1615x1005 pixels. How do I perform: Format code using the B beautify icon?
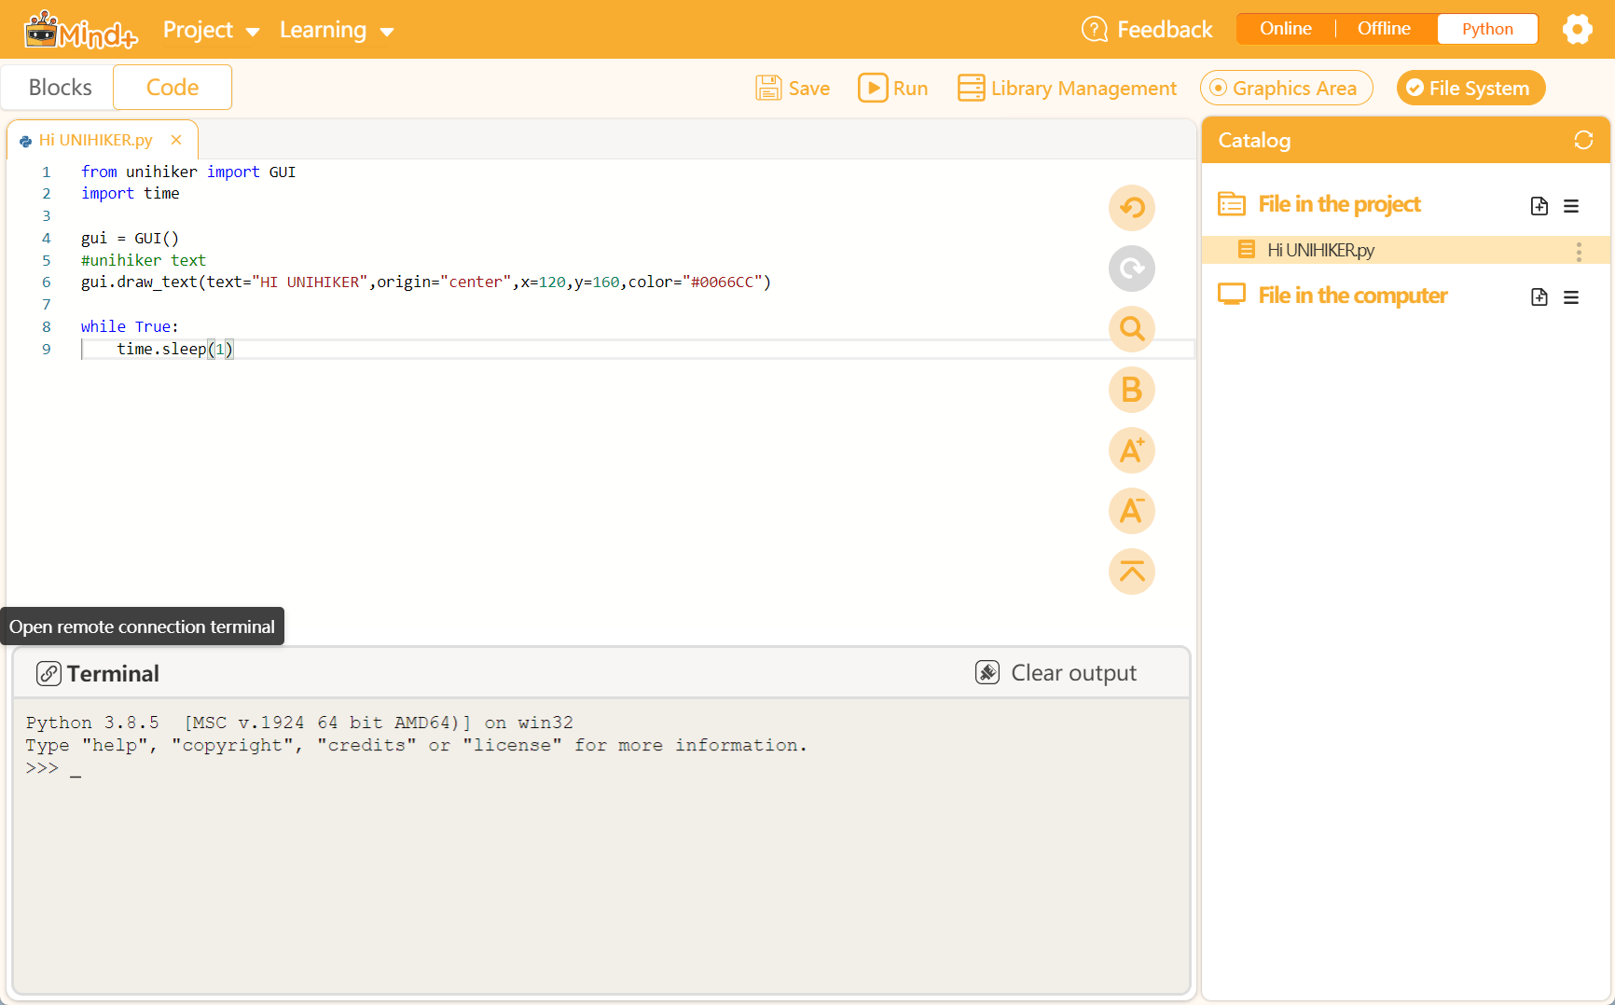(x=1131, y=390)
